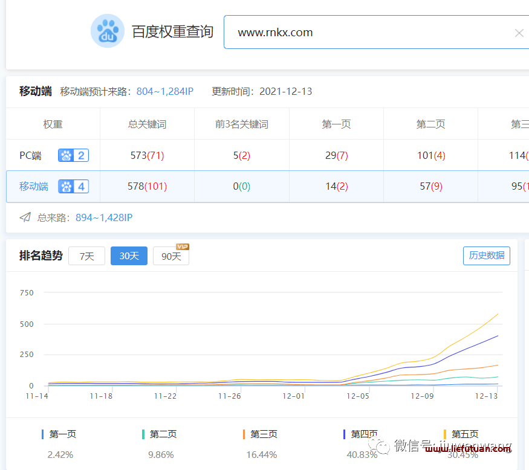Image resolution: width=529 pixels, height=470 pixels.
Task: Click the 排名趋势 section heading
Action: [x=41, y=256]
